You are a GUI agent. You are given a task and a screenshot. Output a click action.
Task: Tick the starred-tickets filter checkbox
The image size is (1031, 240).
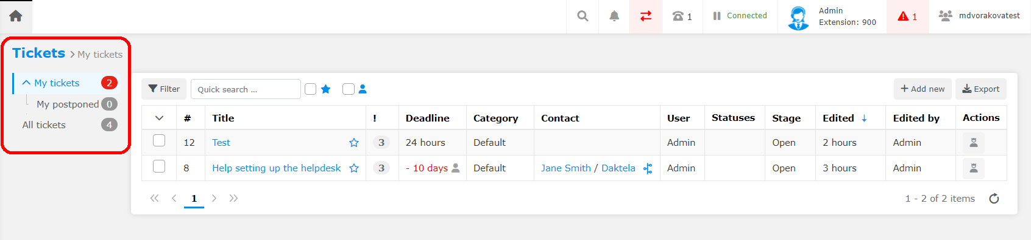coord(311,89)
